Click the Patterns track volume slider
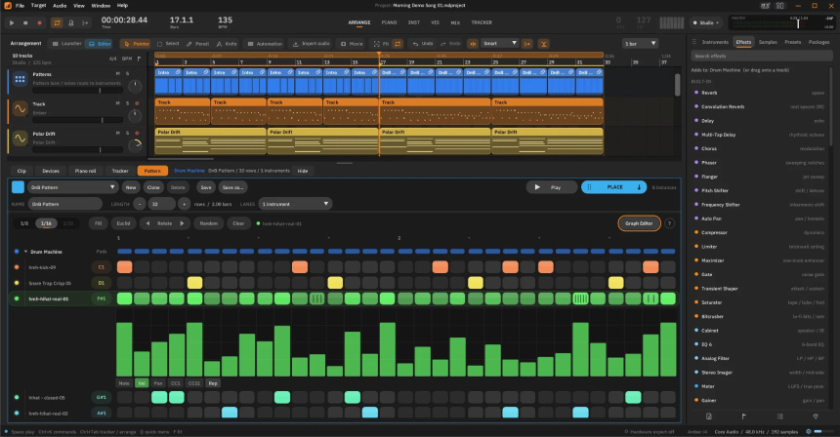Viewport: 840px width, 437px height. point(78,91)
